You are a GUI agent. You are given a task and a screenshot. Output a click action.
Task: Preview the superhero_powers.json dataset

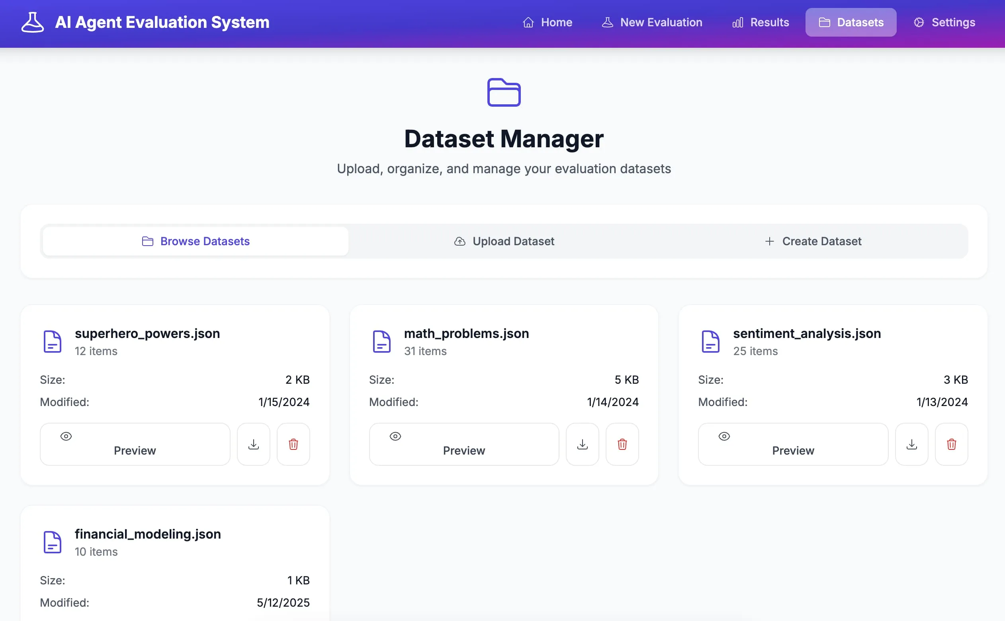135,444
